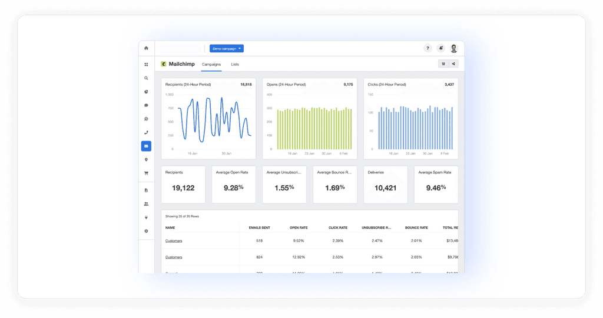Click the 2.01% bounce rate cell
603x318 pixels.
point(416,241)
